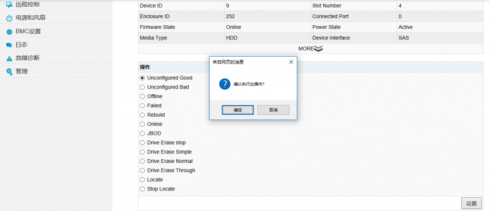Click the blue question mark dialog icon

click(x=225, y=84)
